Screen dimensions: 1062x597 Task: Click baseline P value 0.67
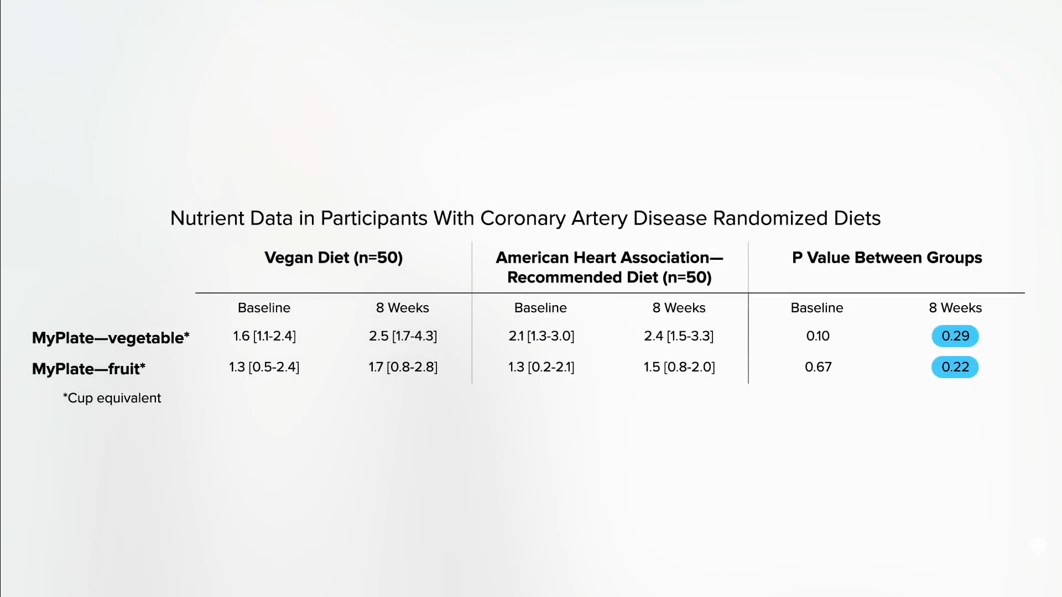pyautogui.click(x=818, y=367)
